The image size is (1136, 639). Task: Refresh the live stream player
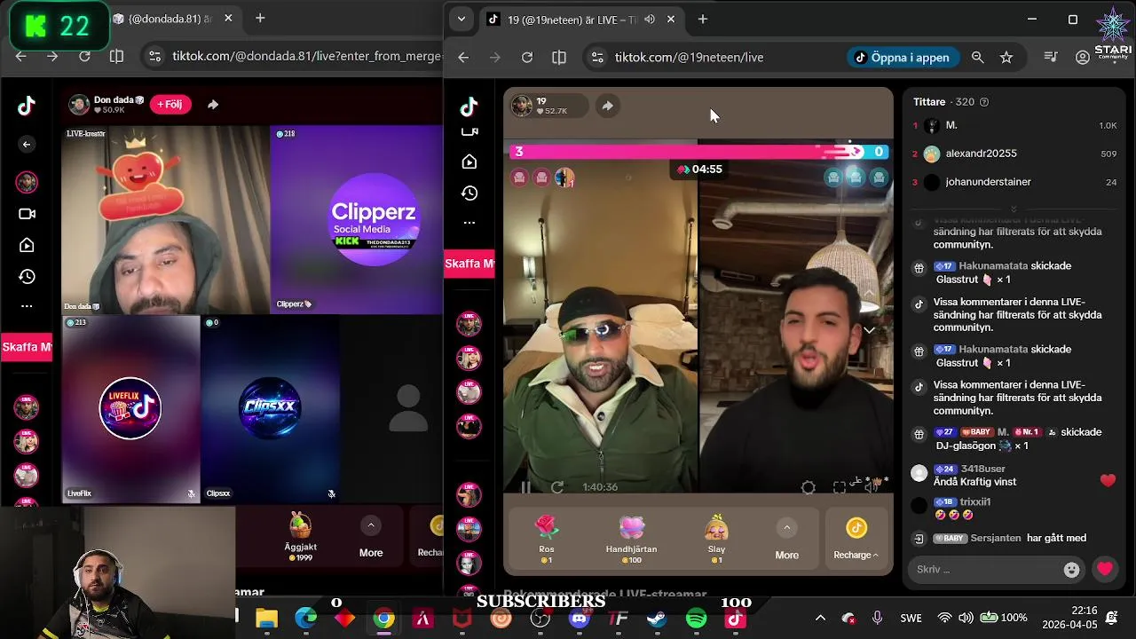pos(557,487)
